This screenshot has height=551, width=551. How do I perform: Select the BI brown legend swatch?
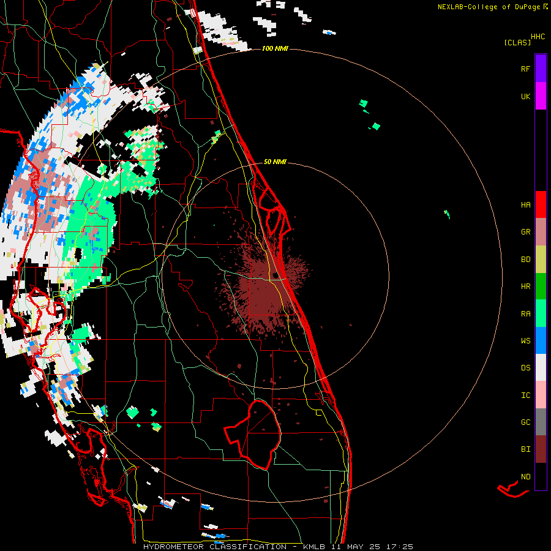point(541,449)
